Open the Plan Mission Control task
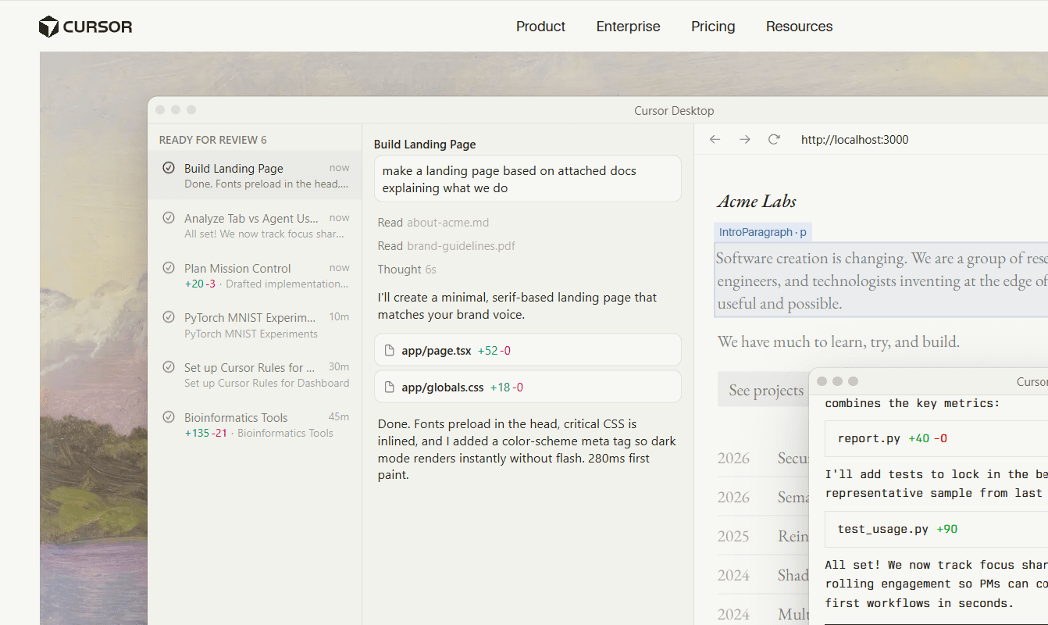1048x625 pixels. (x=255, y=275)
